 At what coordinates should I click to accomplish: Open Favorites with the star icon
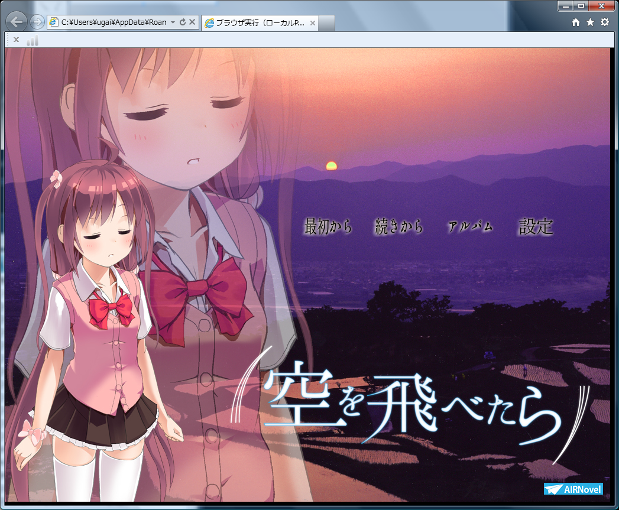tap(590, 22)
